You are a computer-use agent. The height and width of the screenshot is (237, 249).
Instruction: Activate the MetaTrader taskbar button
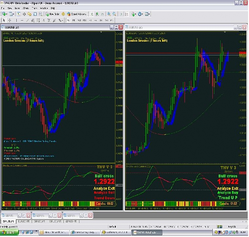pos(147,232)
